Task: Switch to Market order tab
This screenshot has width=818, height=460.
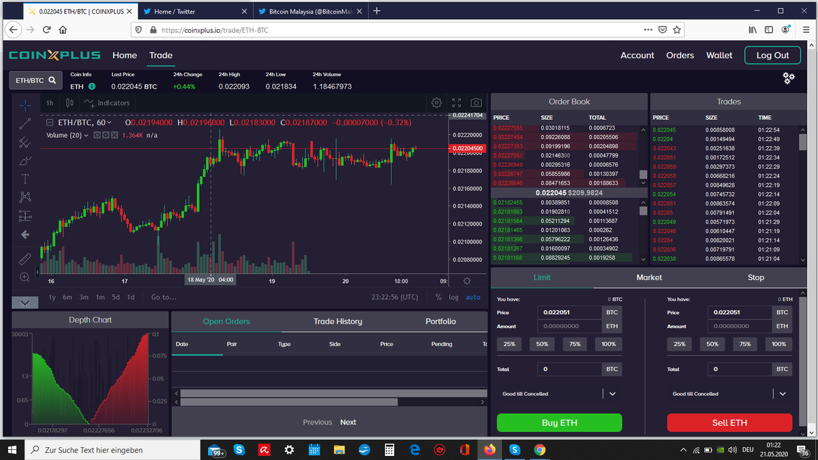Action: [x=649, y=277]
